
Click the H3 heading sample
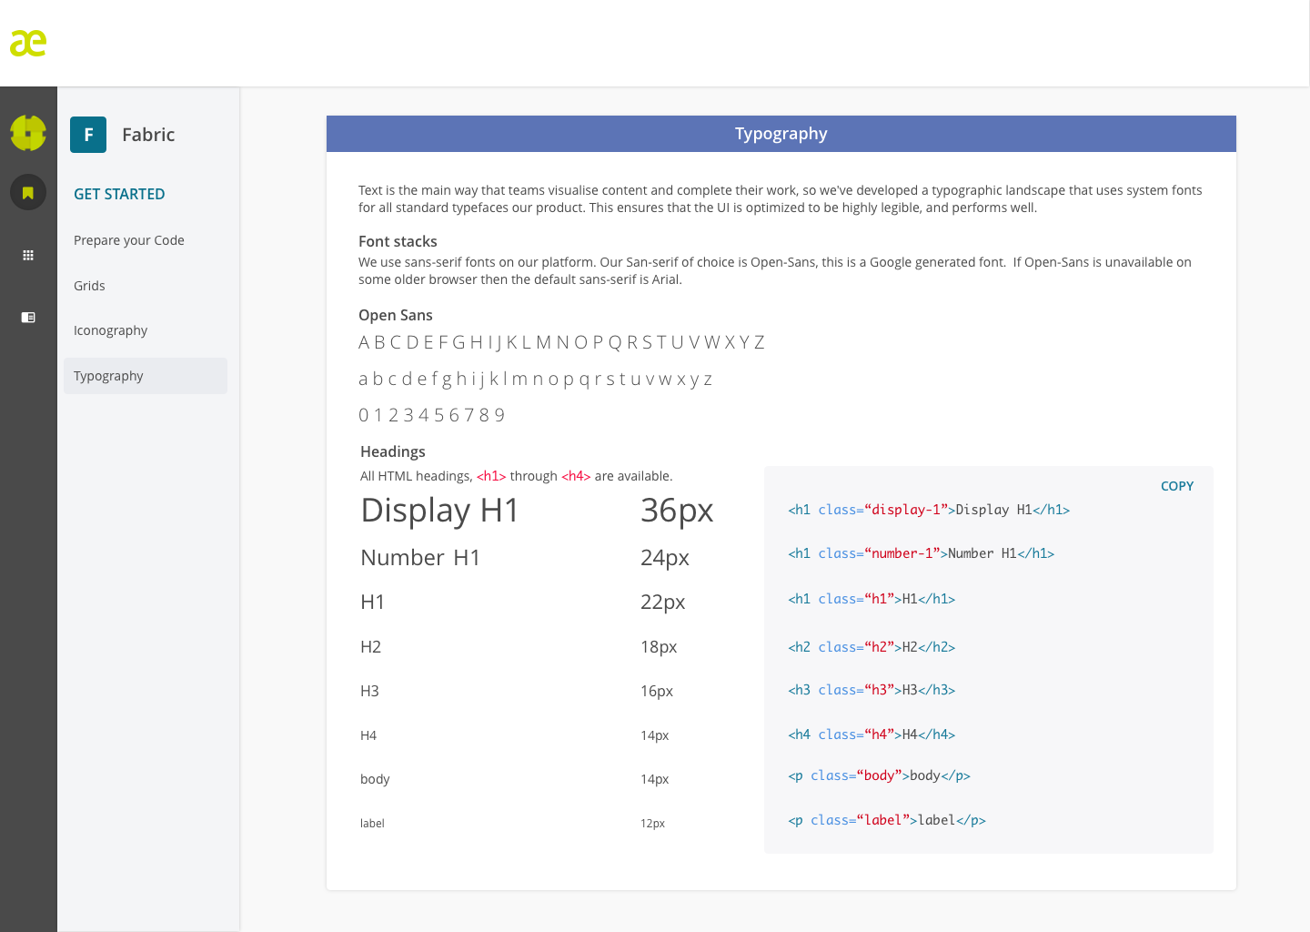click(x=370, y=691)
